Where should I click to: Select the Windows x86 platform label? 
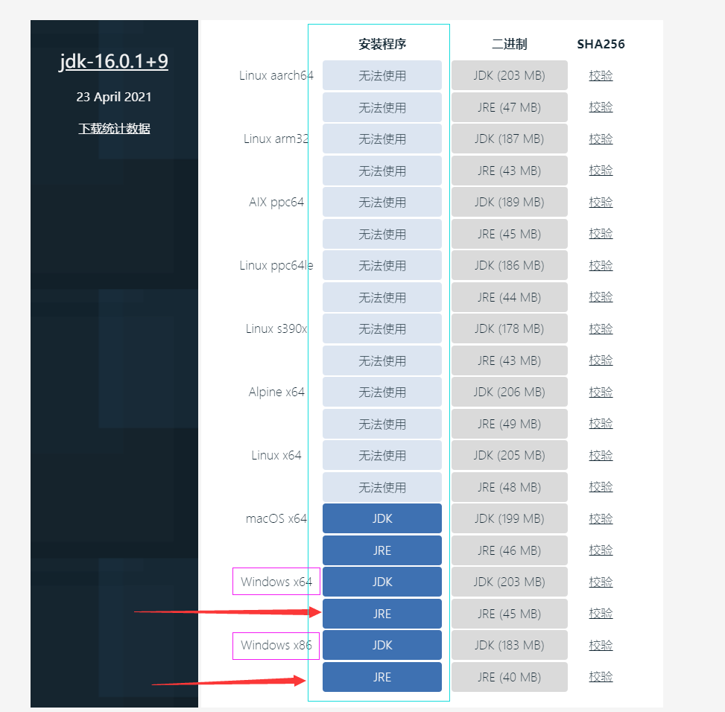point(276,645)
